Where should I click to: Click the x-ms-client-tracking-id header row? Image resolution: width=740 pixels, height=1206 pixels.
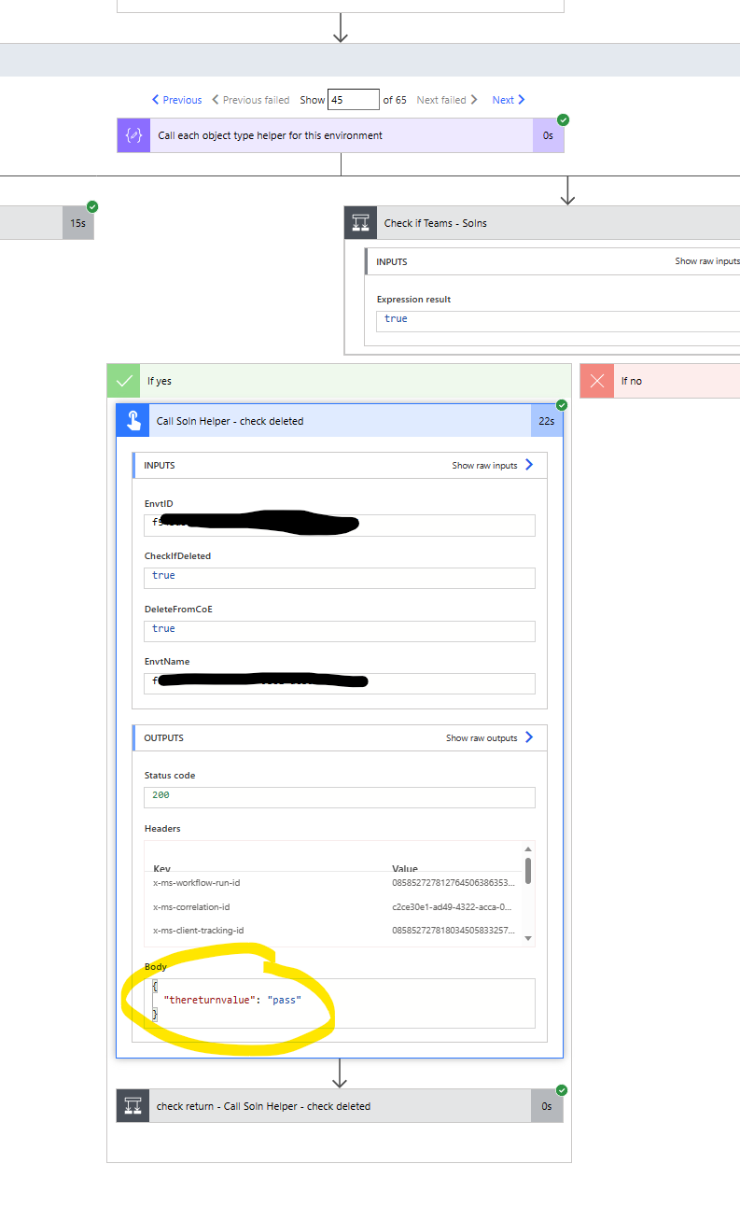(333, 931)
